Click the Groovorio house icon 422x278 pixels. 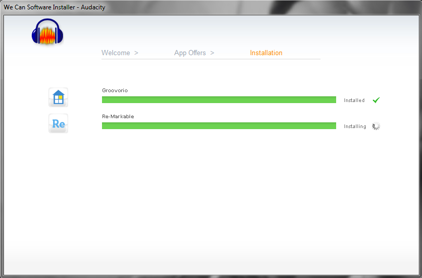pyautogui.click(x=58, y=97)
